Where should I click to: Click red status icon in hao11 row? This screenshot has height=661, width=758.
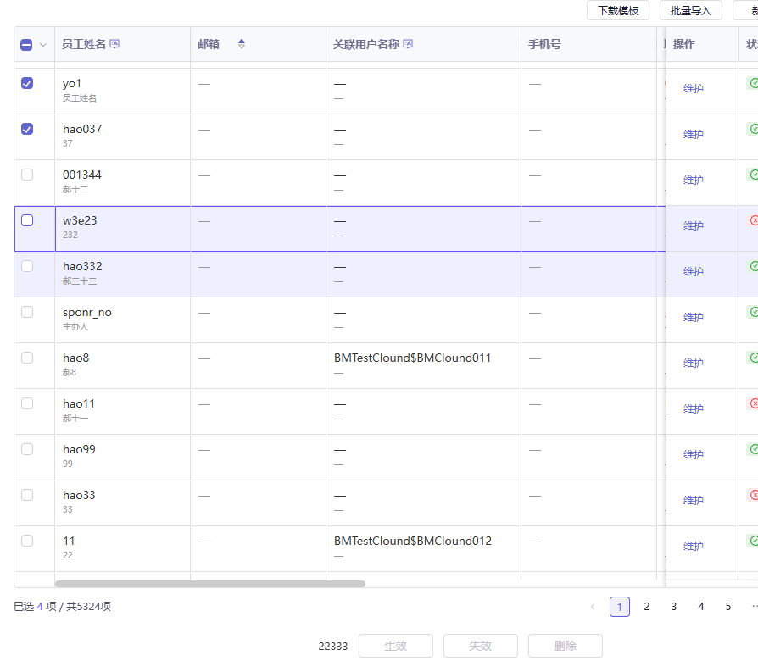pyautogui.click(x=753, y=403)
